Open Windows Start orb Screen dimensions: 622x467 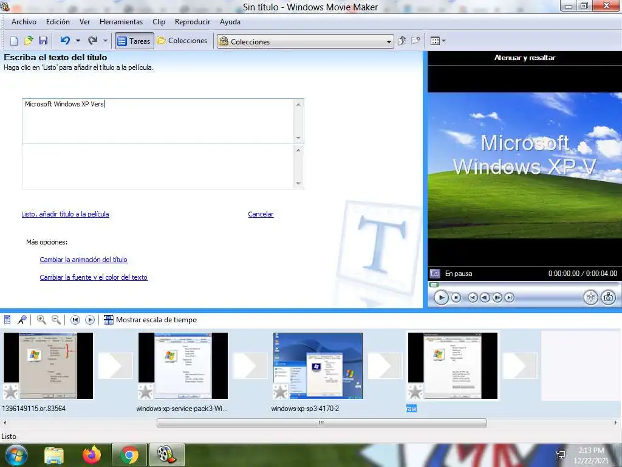[x=16, y=455]
